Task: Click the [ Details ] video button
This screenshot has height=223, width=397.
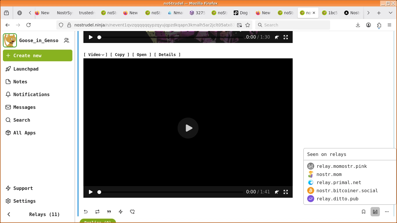Action: click(x=167, y=55)
